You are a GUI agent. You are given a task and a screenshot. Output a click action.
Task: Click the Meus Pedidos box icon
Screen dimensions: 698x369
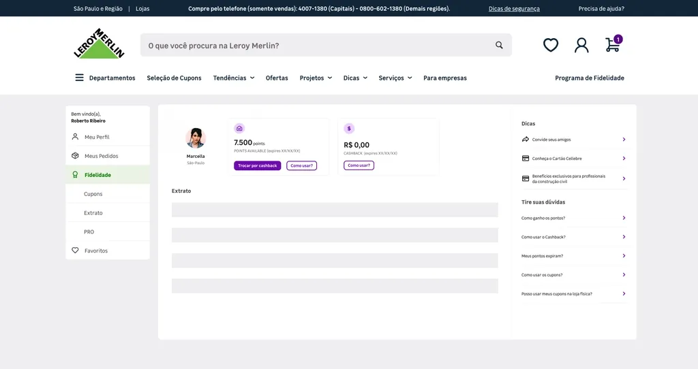point(75,156)
